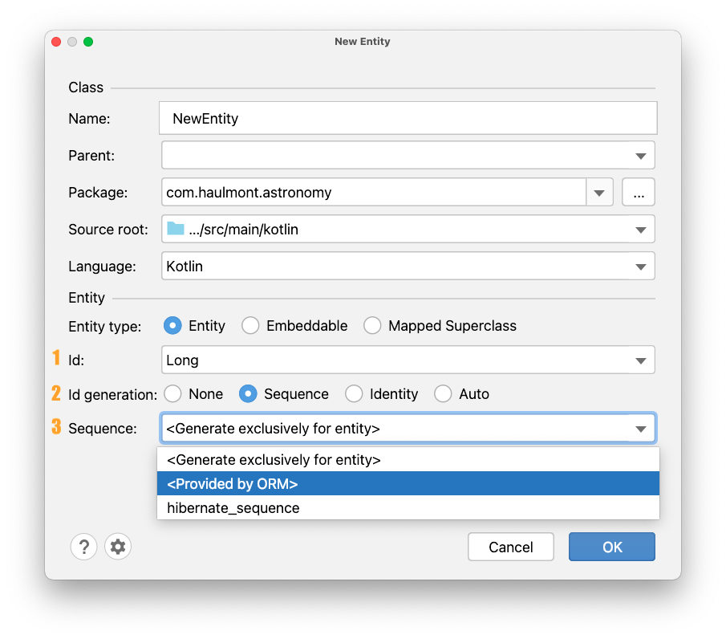Click the Cancel button
726x639 pixels.
click(511, 547)
